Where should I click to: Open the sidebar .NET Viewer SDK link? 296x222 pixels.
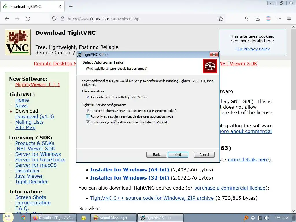point(35,149)
